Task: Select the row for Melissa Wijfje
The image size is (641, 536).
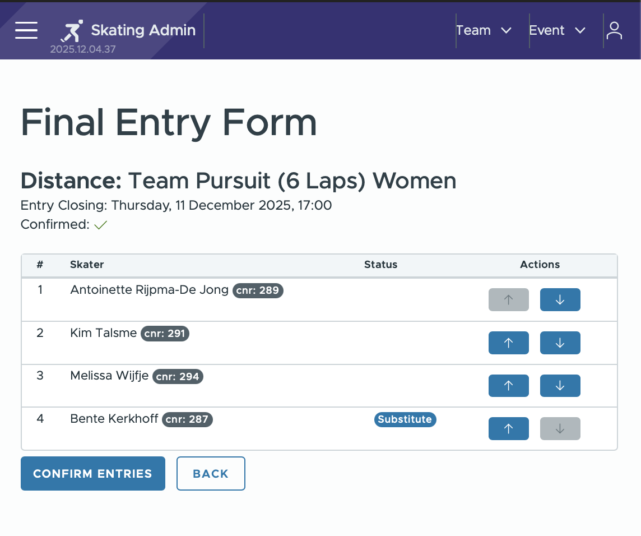Action: [224, 385]
